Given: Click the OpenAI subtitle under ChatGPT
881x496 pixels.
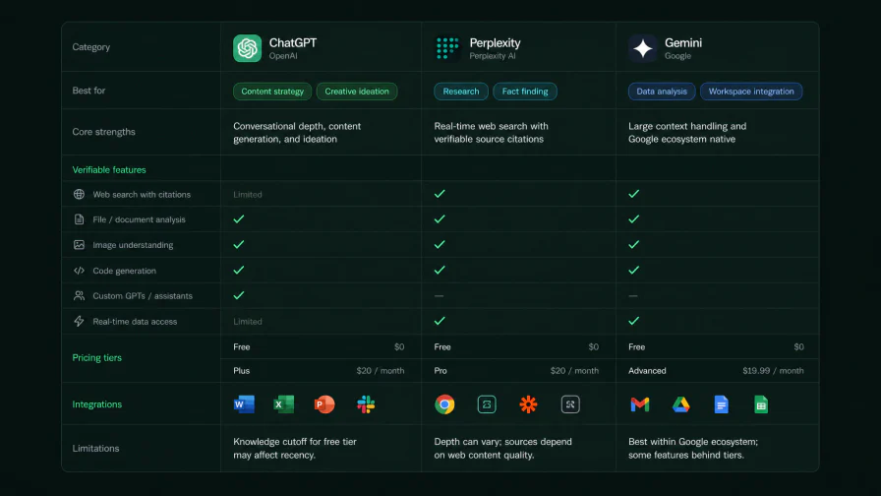Looking at the screenshot, I should point(283,56).
